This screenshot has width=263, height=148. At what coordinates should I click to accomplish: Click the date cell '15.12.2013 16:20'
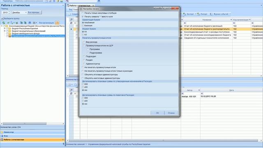pos(208,97)
